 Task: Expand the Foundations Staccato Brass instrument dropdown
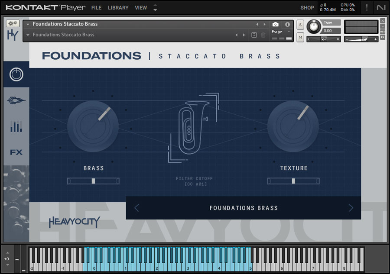click(28, 24)
